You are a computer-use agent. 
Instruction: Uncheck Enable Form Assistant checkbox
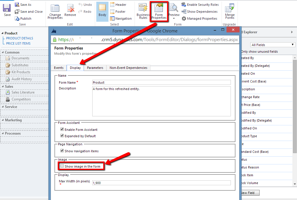62,129
